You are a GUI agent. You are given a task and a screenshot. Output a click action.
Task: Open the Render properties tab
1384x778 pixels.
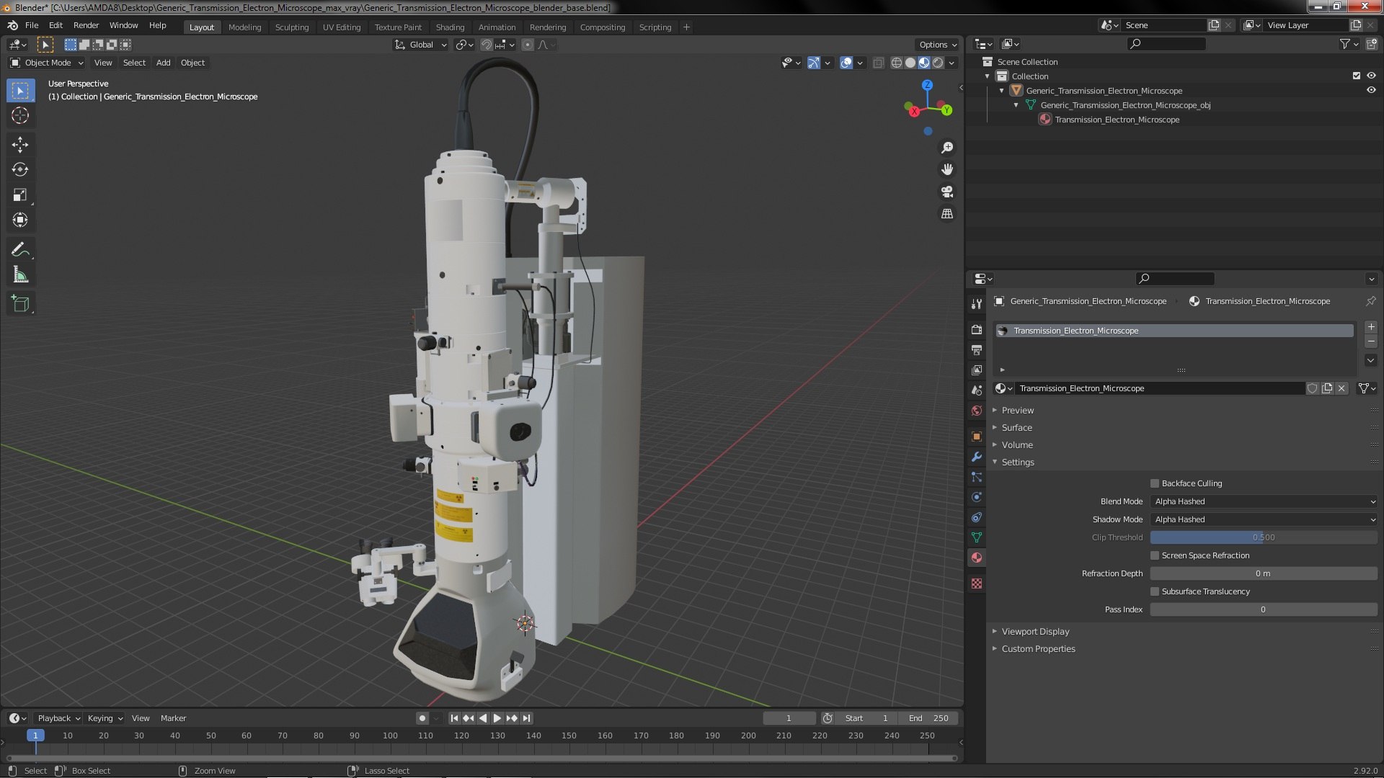tap(977, 329)
